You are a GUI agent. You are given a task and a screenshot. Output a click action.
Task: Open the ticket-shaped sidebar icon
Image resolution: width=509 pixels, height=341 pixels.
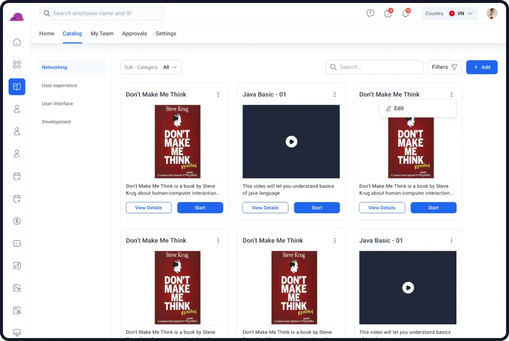pos(17,243)
